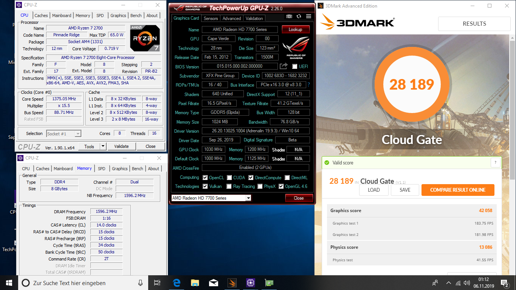Toggle the Vulkan checkbox
The width and height of the screenshot is (516, 290).
coord(205,186)
